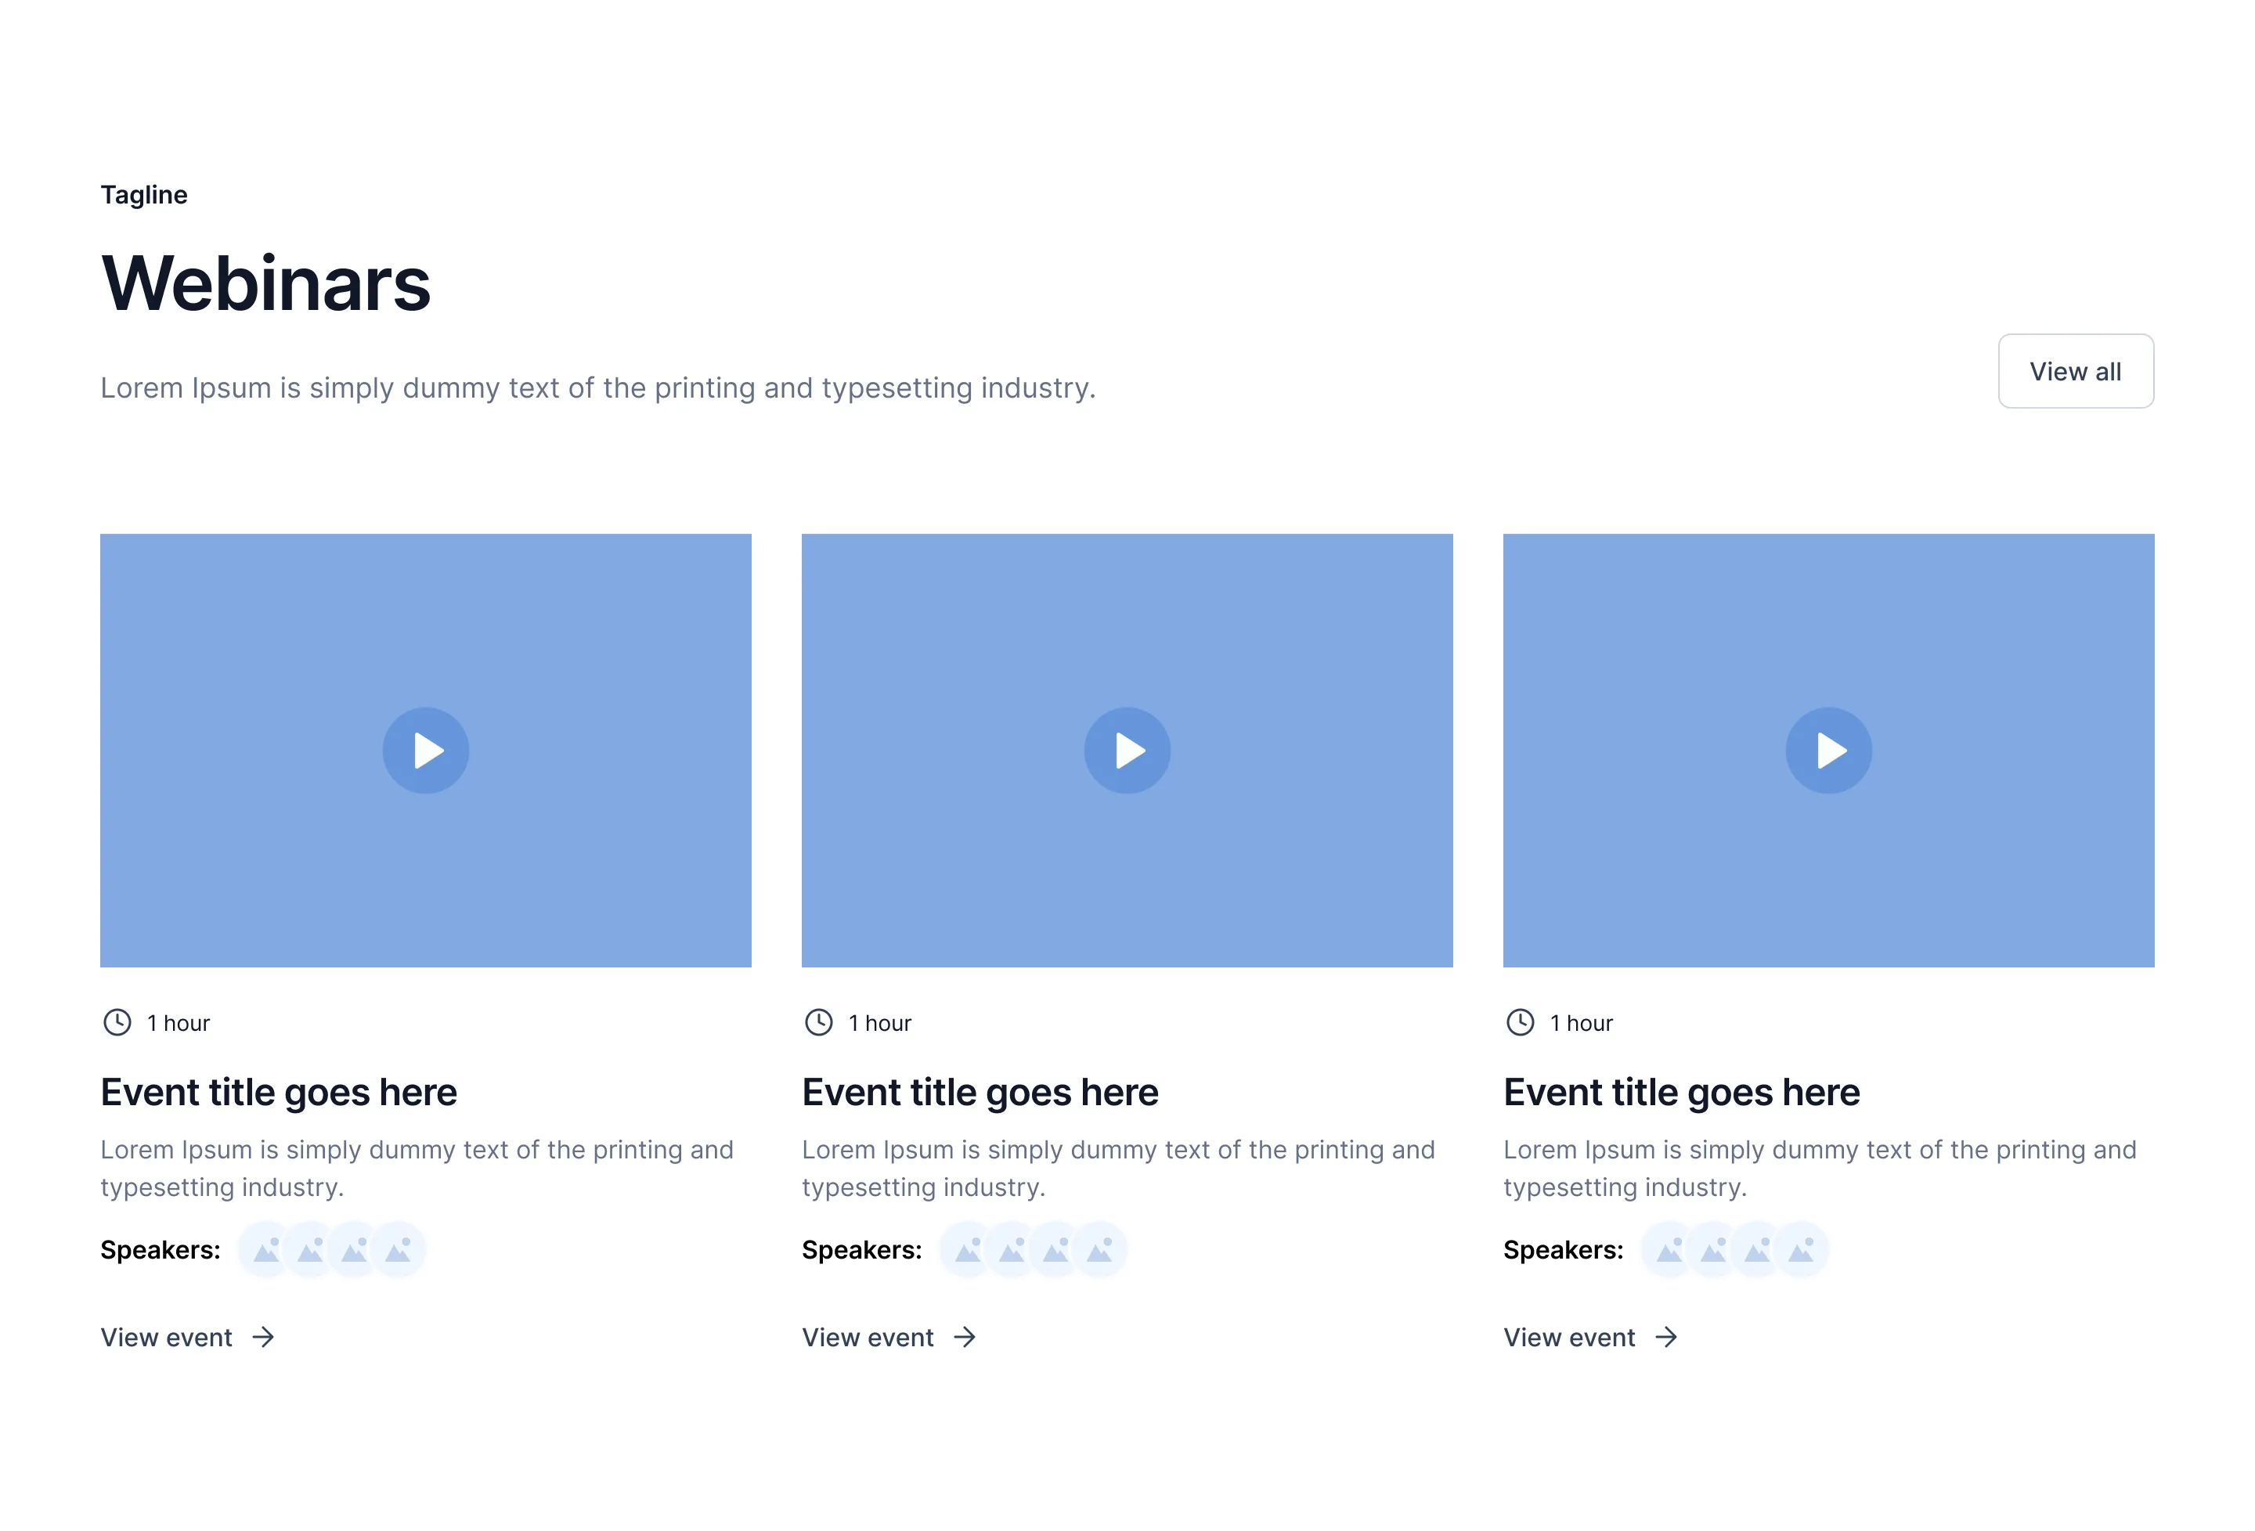The image size is (2255, 1531).
Task: Click 1 hour label in first card
Action: [178, 1022]
